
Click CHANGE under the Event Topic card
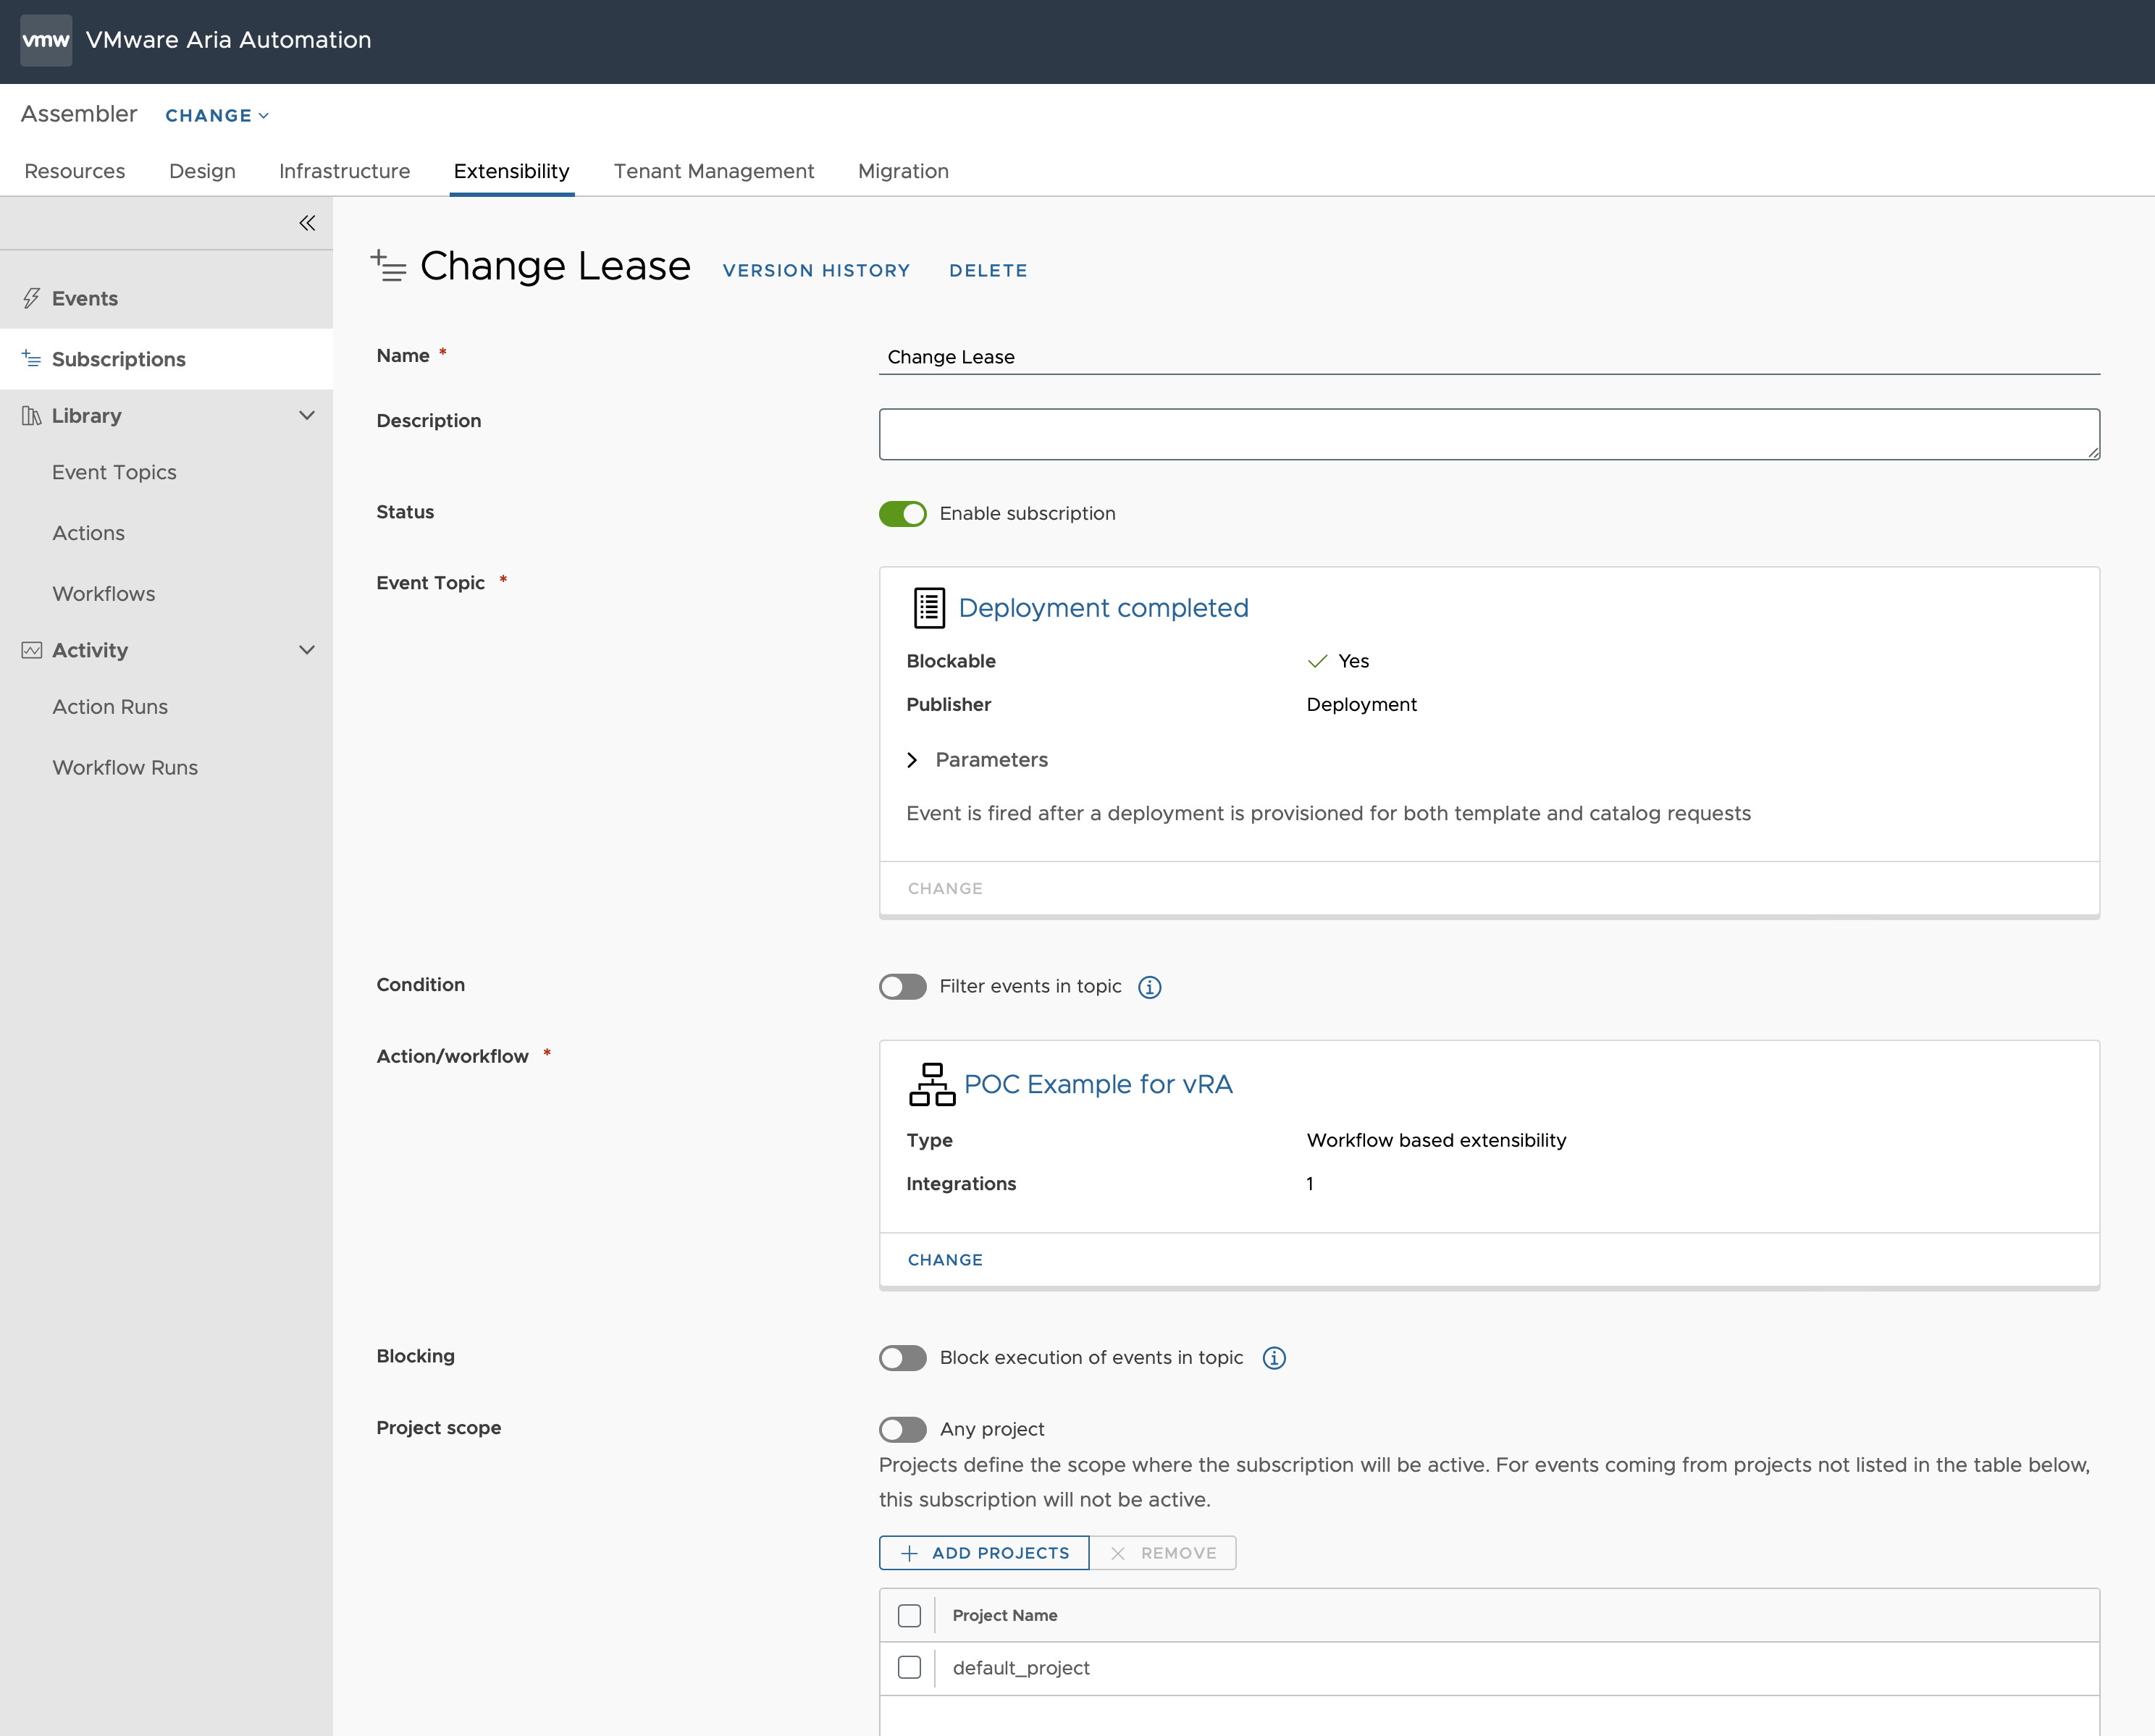pyautogui.click(x=945, y=888)
